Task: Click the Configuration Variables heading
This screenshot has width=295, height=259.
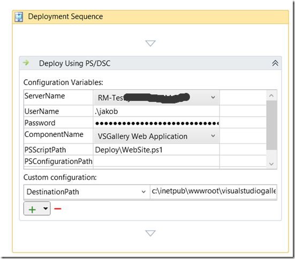Action: [x=63, y=82]
